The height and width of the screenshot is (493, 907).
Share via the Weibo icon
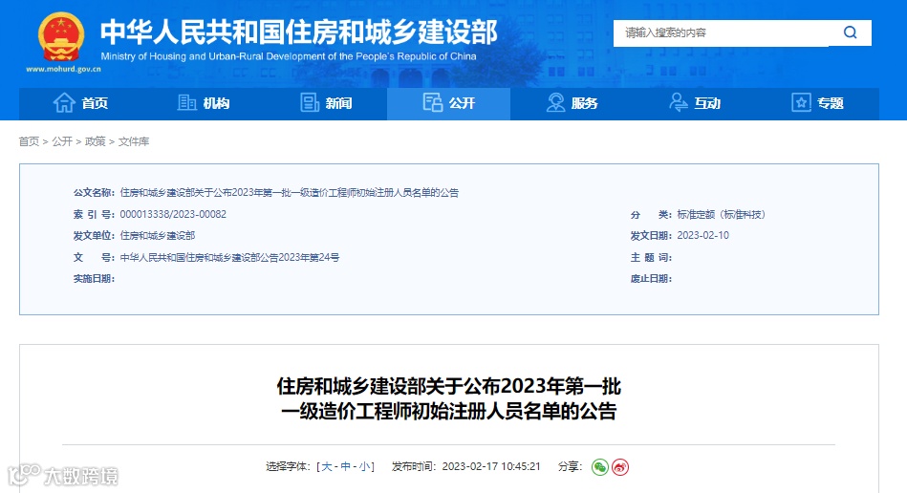620,467
